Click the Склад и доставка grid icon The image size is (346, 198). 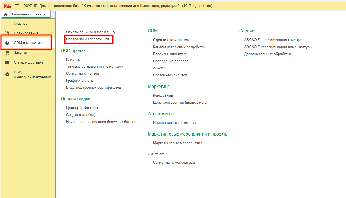[x=7, y=62]
